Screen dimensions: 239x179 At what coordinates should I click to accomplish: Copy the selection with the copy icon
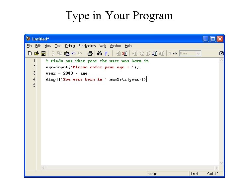[60, 53]
